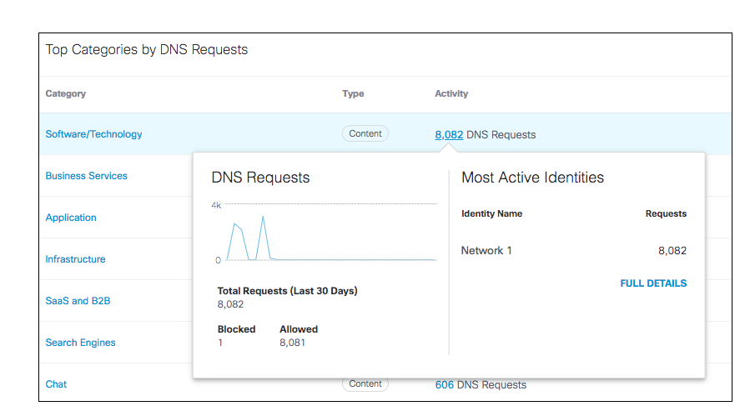This screenshot has width=750, height=416.
Task: Open the Chat category link
Action: pyautogui.click(x=56, y=384)
